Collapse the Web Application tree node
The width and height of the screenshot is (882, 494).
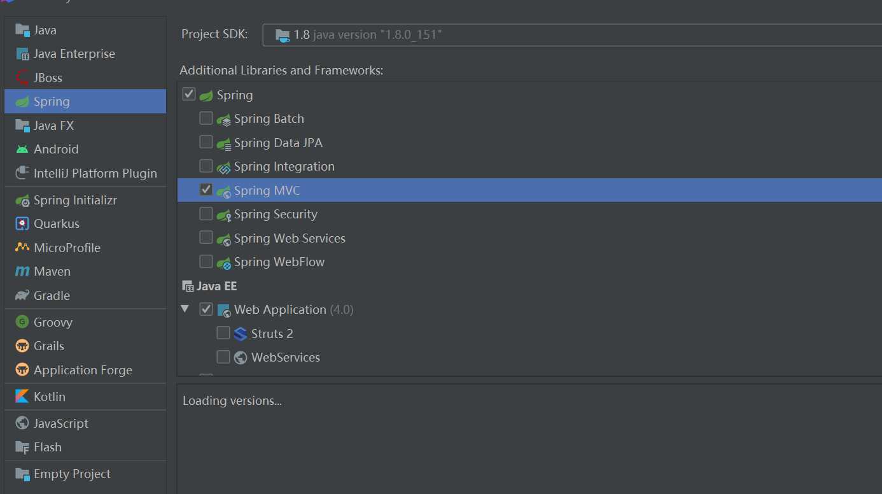(x=185, y=309)
